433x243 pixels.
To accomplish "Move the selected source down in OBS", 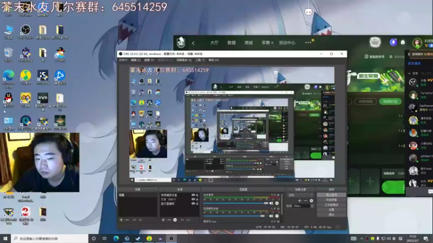I will 188,220.
